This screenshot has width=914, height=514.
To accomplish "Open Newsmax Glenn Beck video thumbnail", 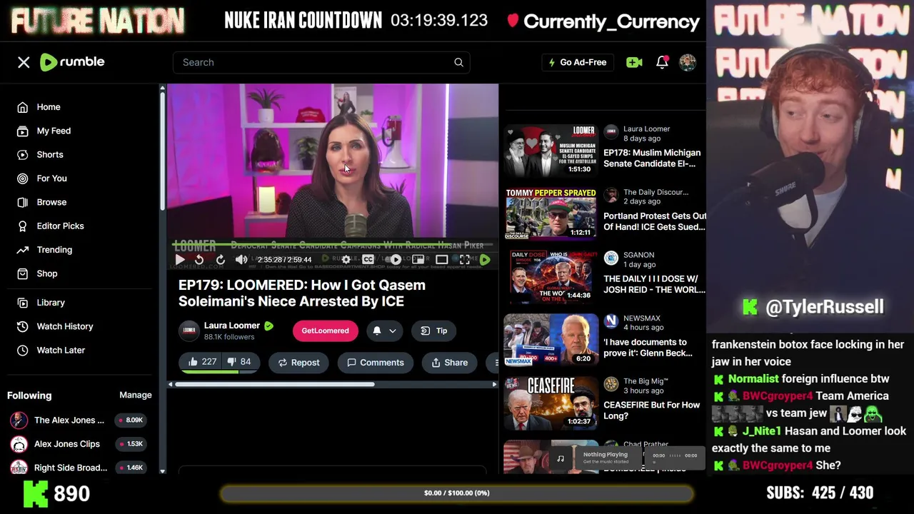I will [551, 340].
